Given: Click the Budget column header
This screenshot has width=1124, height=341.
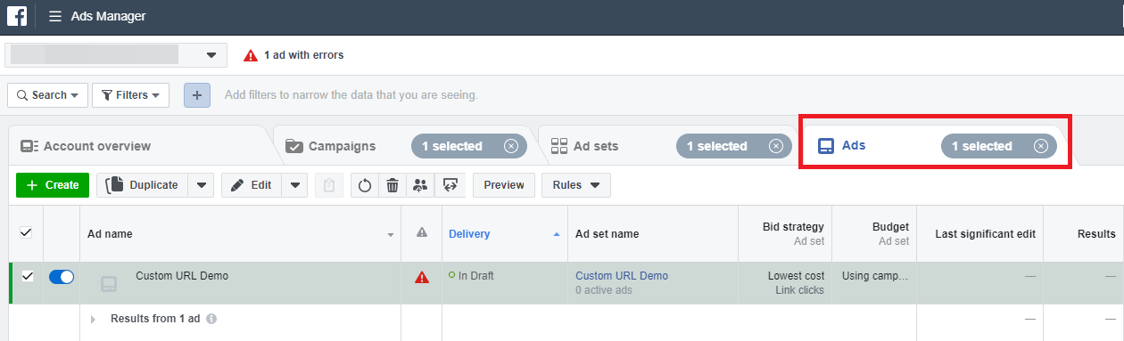Looking at the screenshot, I should click(x=890, y=227).
